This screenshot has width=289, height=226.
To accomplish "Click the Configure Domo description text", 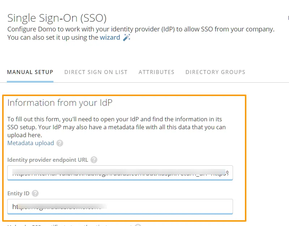I will (x=141, y=29).
